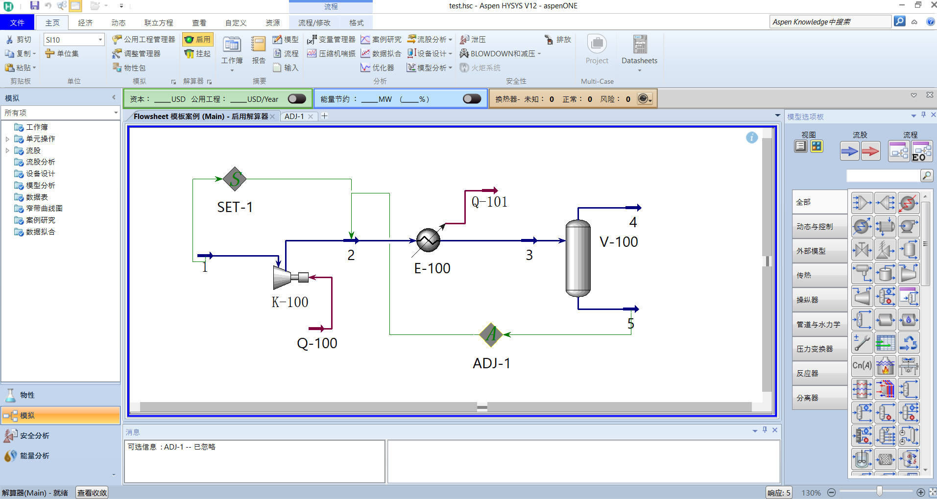The width and height of the screenshot is (937, 499).
Task: Select the 传热 palette category
Action: point(819,275)
